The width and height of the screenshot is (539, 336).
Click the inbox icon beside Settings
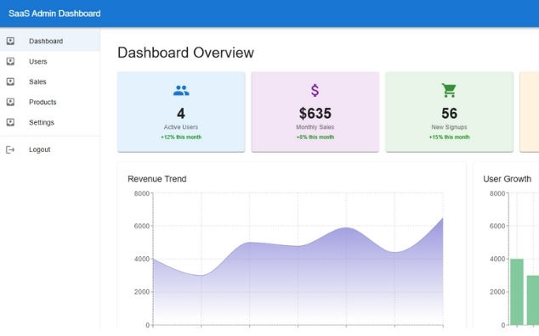coord(10,122)
